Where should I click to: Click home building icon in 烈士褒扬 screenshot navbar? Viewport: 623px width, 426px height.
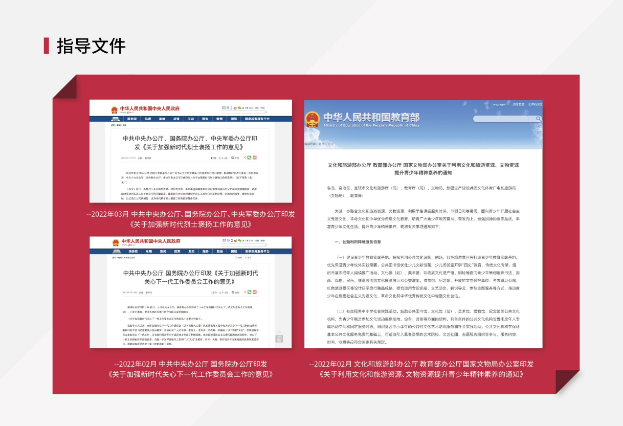pyautogui.click(x=115, y=119)
